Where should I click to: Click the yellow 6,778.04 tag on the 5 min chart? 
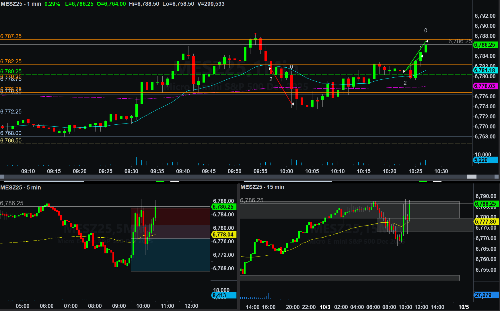coord(223,234)
